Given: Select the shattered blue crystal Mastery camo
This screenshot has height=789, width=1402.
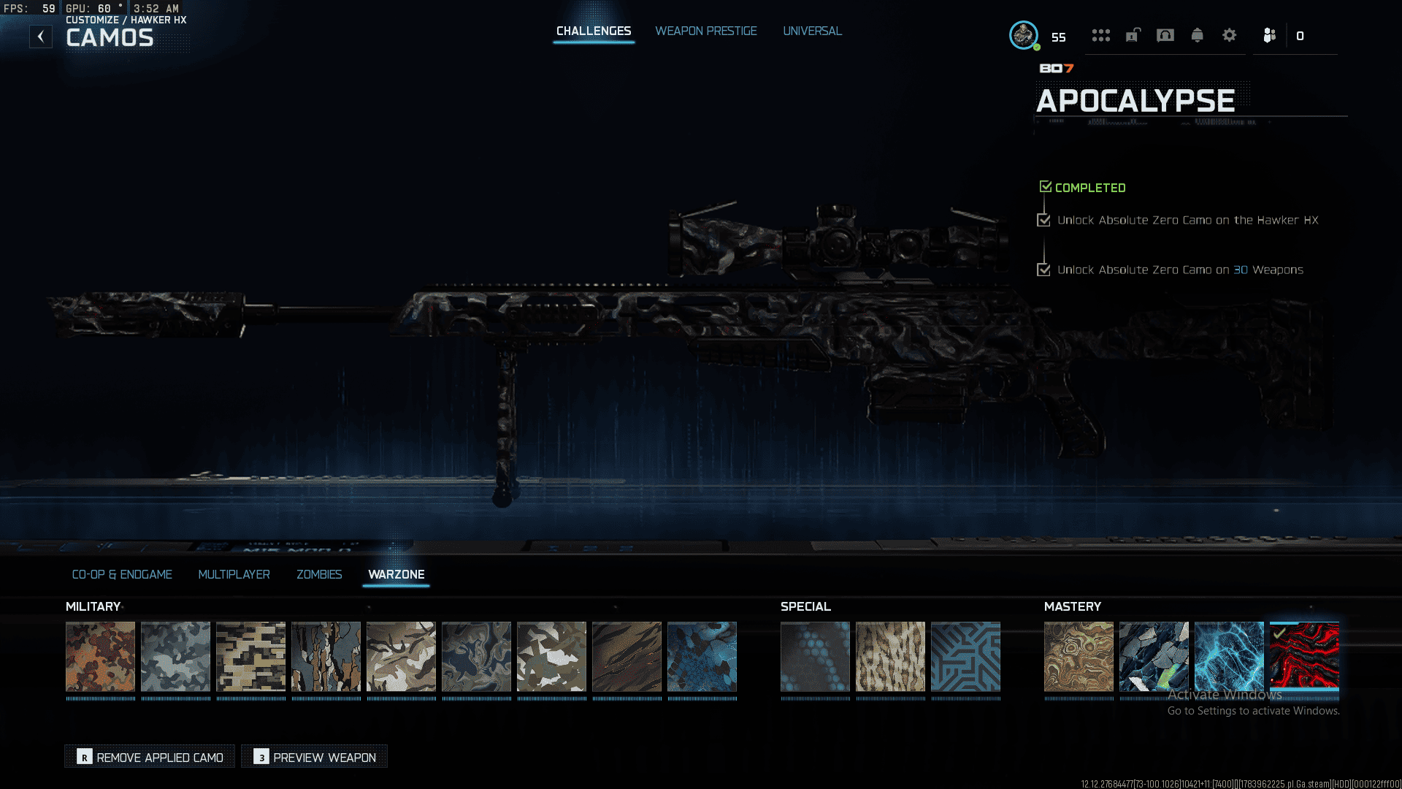Looking at the screenshot, I should point(1154,657).
